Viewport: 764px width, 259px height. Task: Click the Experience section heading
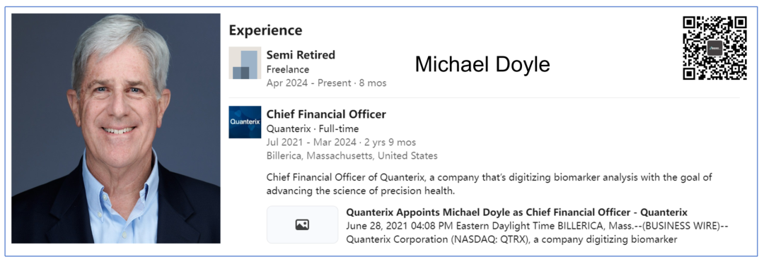point(265,30)
